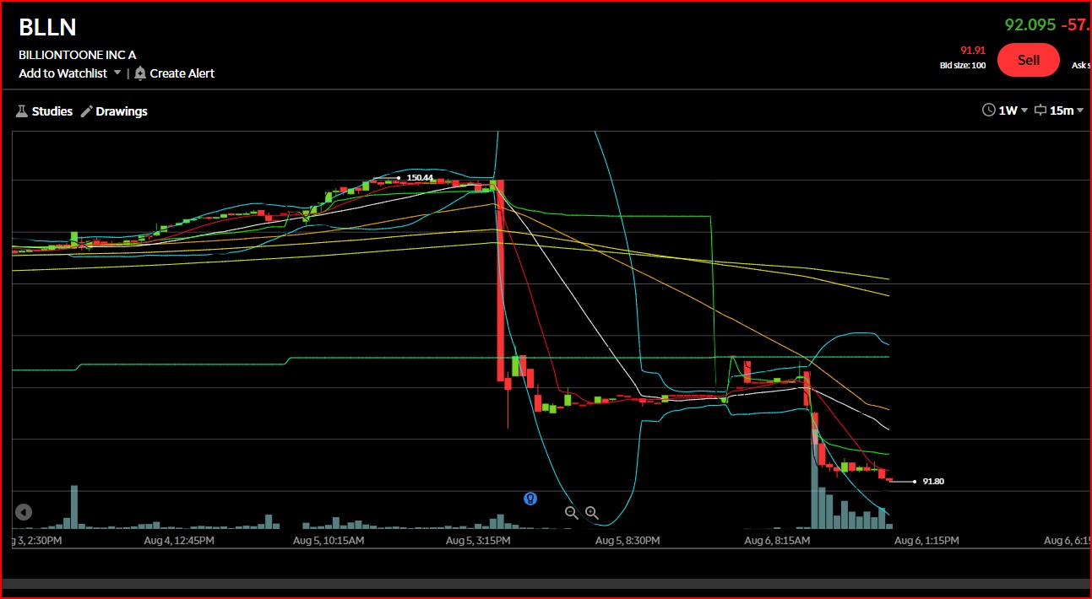
Task: Click the zoom out magnifier on chart
Action: point(572,512)
